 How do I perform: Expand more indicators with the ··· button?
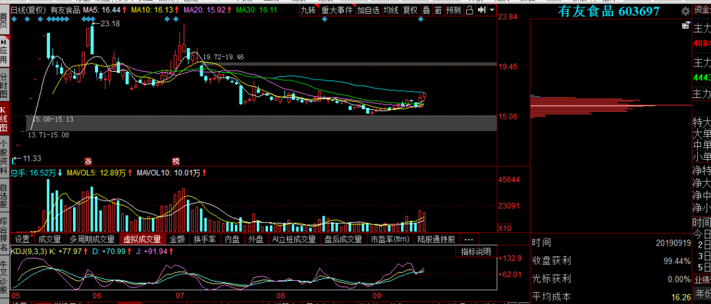point(469,239)
